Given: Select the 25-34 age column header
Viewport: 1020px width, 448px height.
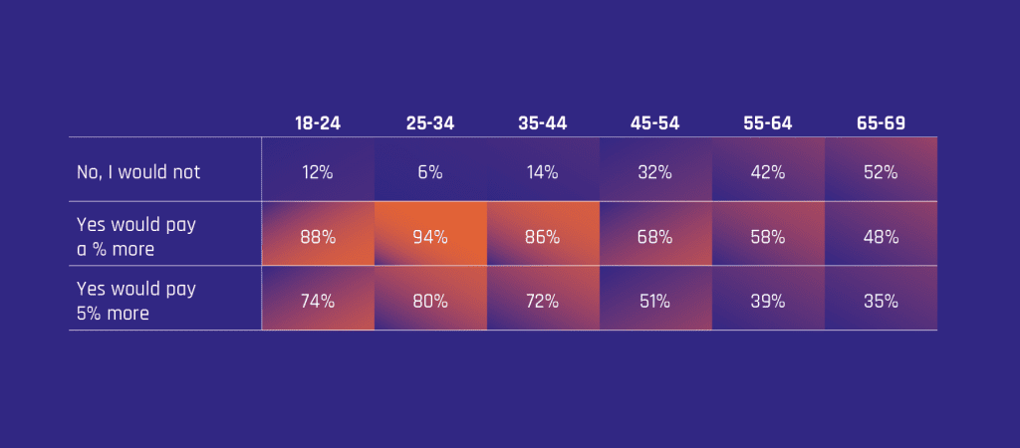Looking at the screenshot, I should point(430,123).
